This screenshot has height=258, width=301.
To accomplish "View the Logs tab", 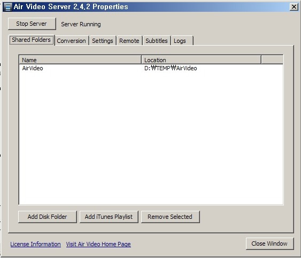I will 182,41.
